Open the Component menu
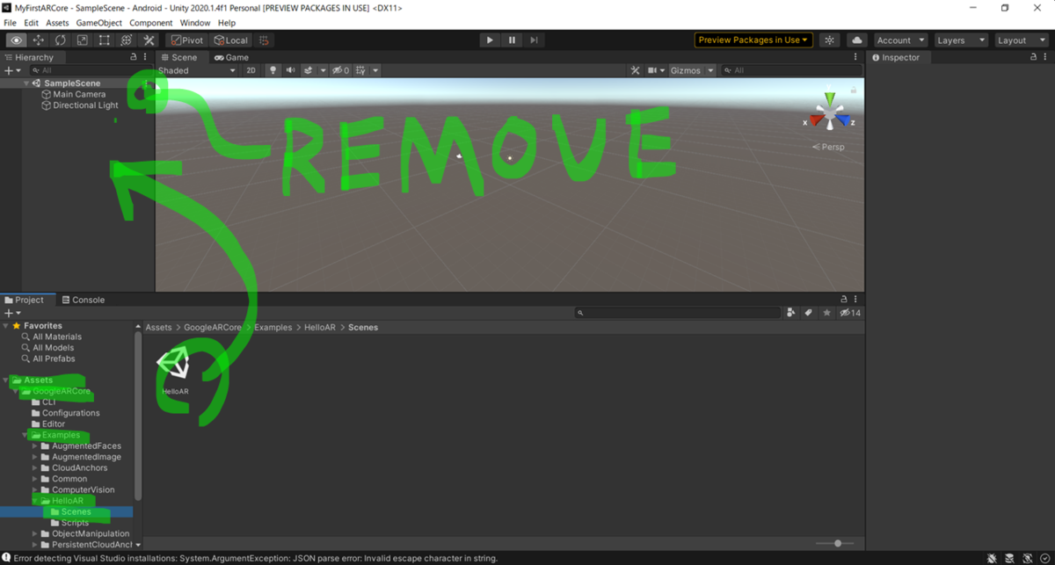The image size is (1055, 565). coord(151,23)
